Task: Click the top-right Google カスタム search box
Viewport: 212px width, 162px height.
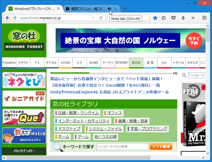Action: (197, 75)
